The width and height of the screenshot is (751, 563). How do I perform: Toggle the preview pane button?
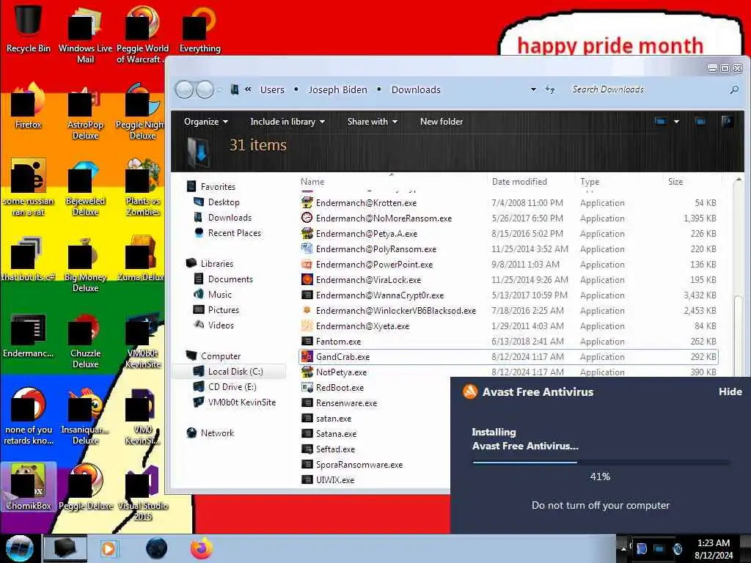pyautogui.click(x=700, y=122)
